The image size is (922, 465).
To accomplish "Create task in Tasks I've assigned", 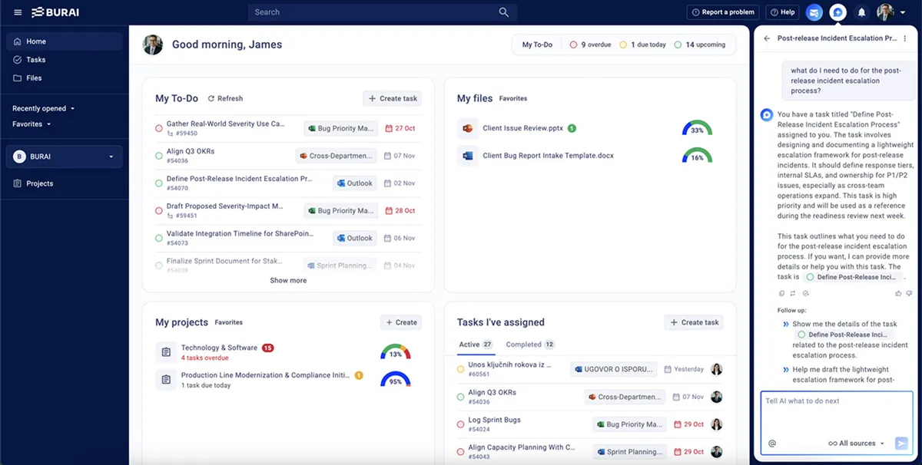I will (695, 322).
